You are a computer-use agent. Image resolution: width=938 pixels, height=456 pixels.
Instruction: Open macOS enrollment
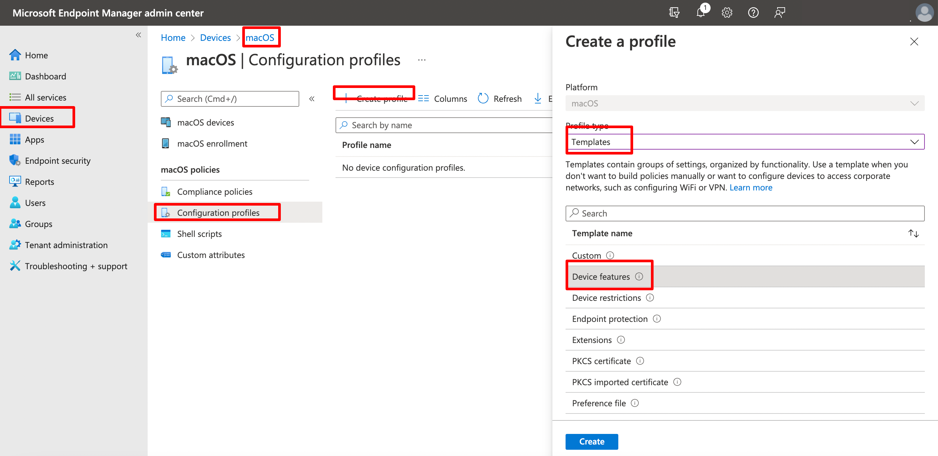212,143
